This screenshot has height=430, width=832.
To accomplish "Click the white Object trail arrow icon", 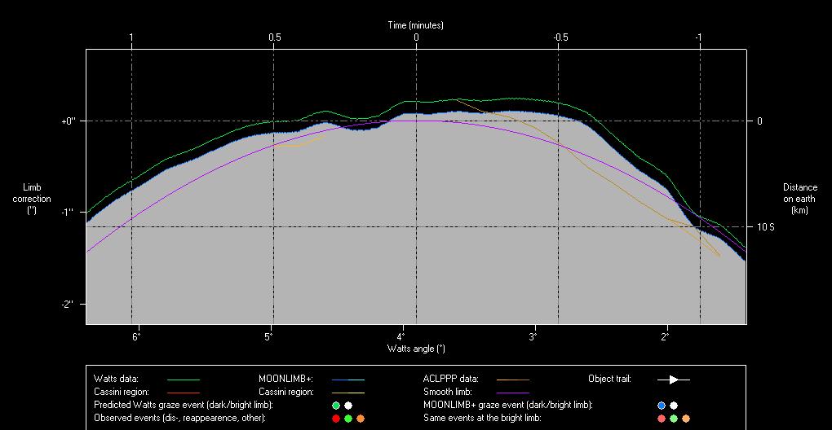I will (674, 379).
